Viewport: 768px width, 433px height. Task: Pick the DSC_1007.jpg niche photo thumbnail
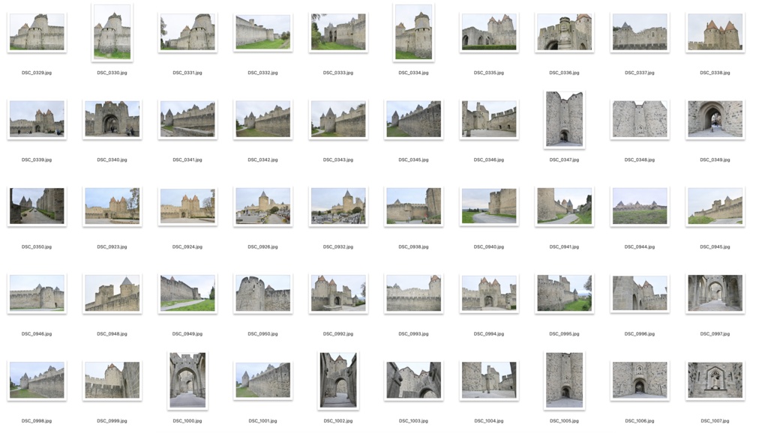tap(715, 380)
